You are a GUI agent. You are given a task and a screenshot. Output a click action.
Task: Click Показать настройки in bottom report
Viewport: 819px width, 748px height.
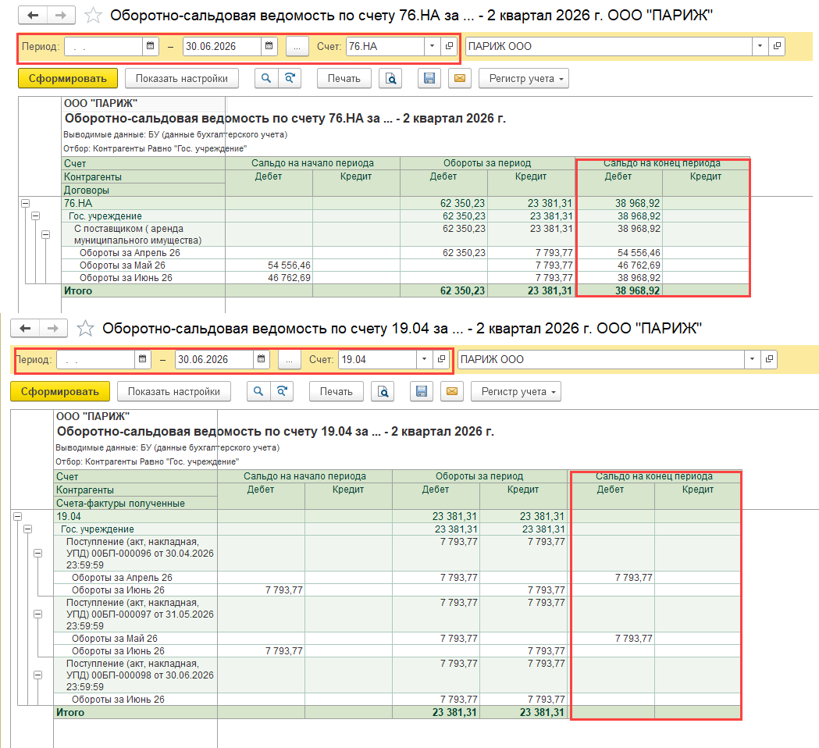(x=174, y=391)
